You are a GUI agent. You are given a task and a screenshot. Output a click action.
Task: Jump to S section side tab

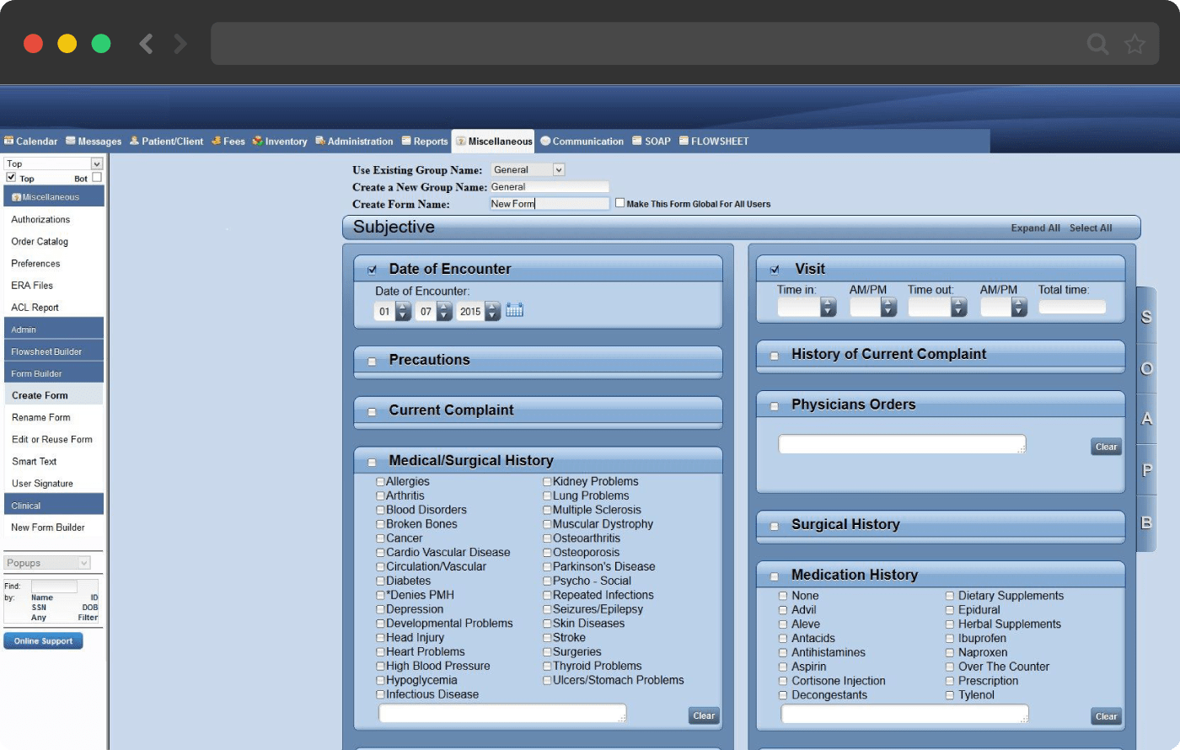pyautogui.click(x=1146, y=318)
